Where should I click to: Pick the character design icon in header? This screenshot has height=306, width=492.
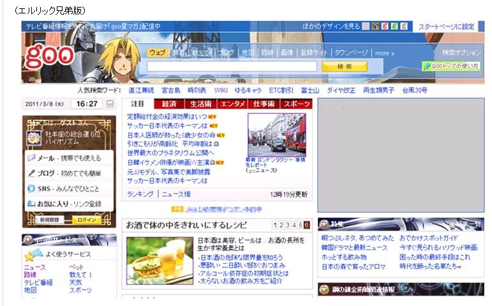(x=375, y=26)
